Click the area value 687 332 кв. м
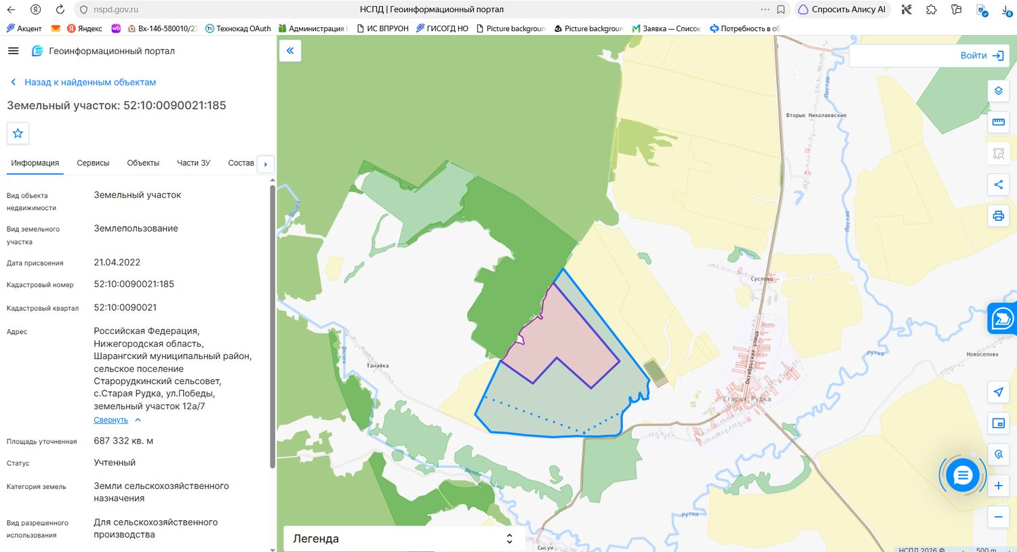Screen dimensions: 1017x552 [123, 441]
